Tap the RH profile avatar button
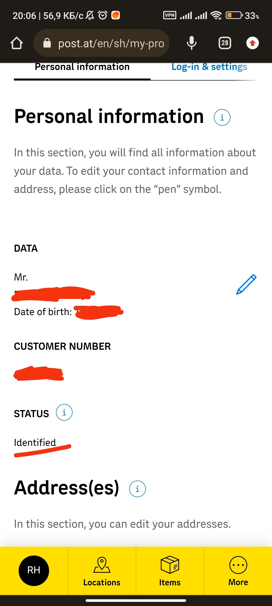The image size is (272, 606). pyautogui.click(x=34, y=570)
